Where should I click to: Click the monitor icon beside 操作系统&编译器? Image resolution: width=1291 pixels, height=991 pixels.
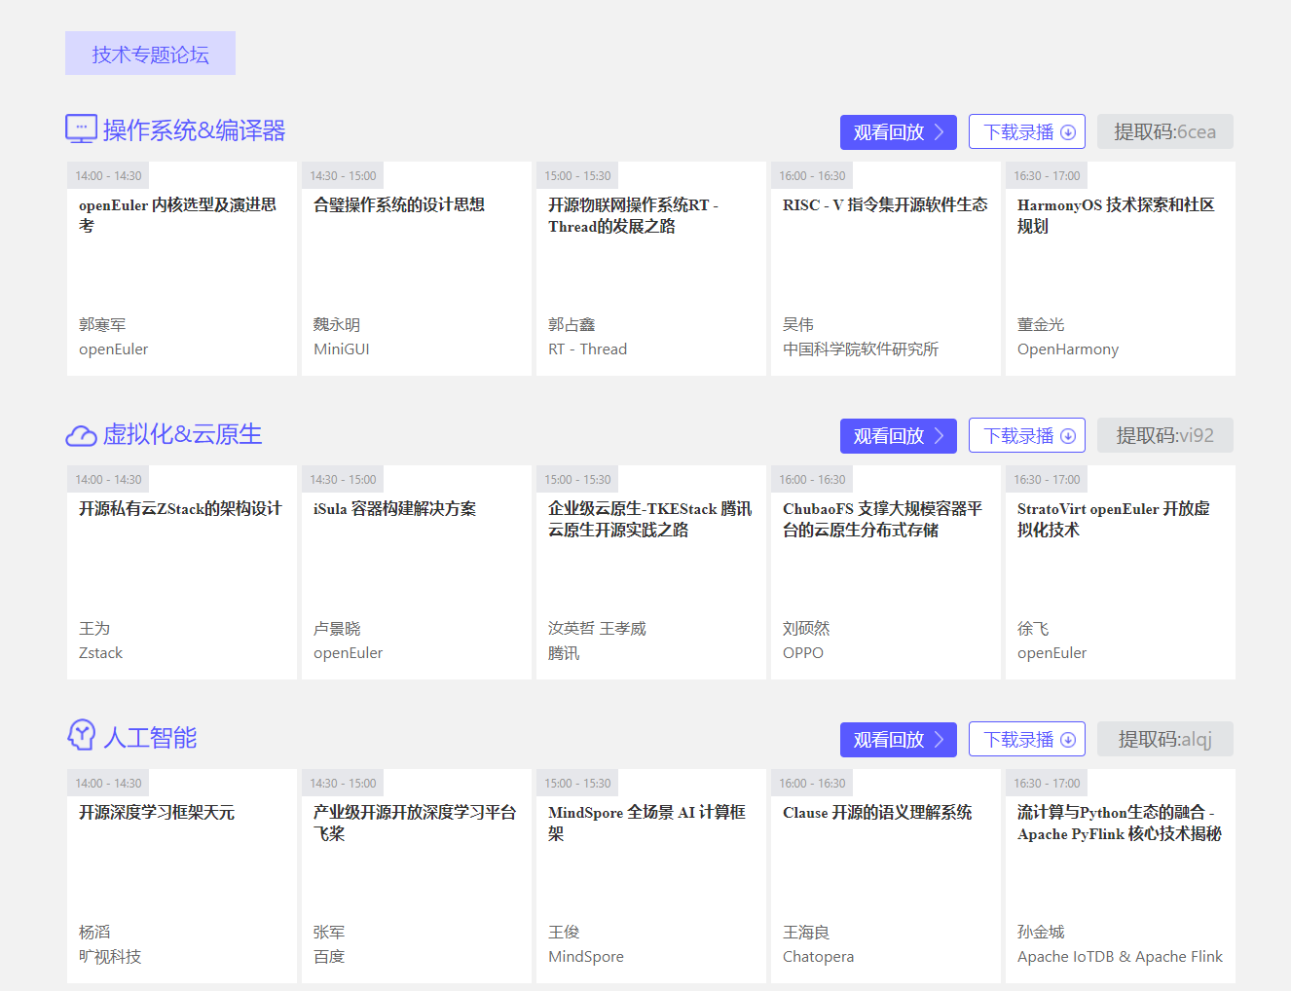(80, 128)
